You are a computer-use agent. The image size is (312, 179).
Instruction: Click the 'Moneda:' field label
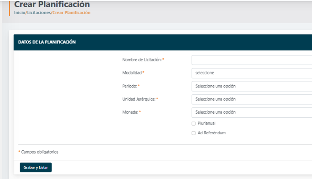coord(130,112)
